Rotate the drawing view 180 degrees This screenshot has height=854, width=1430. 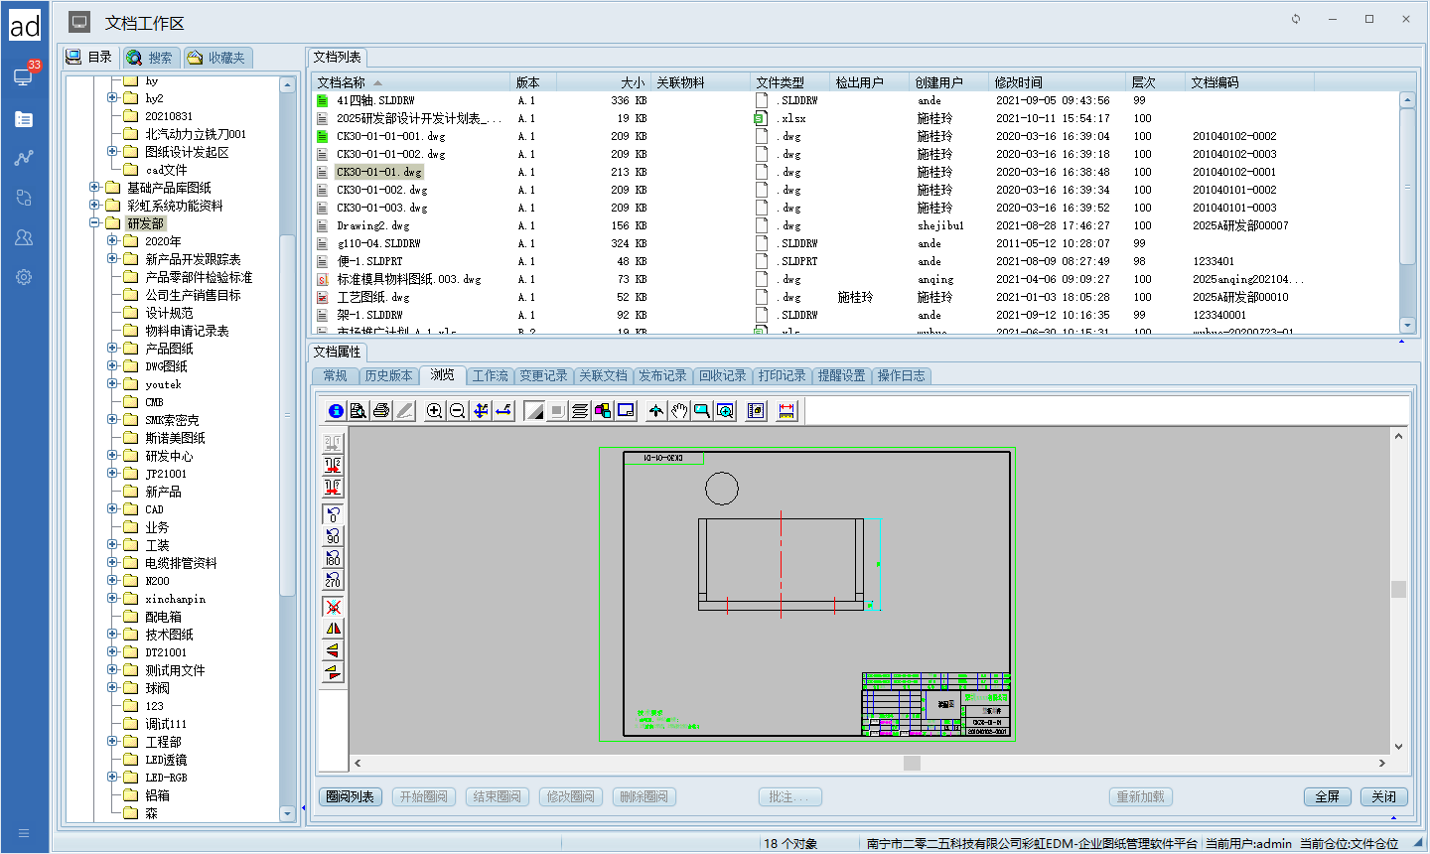click(x=333, y=558)
